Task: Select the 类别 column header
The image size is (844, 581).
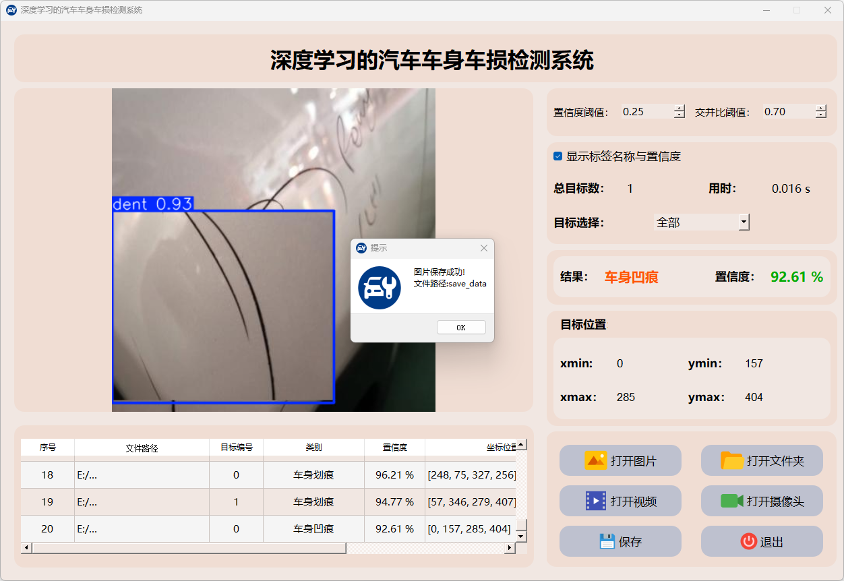Action: click(313, 448)
